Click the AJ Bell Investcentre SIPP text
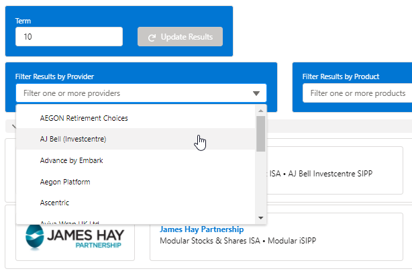412x271 pixels. 330,174
